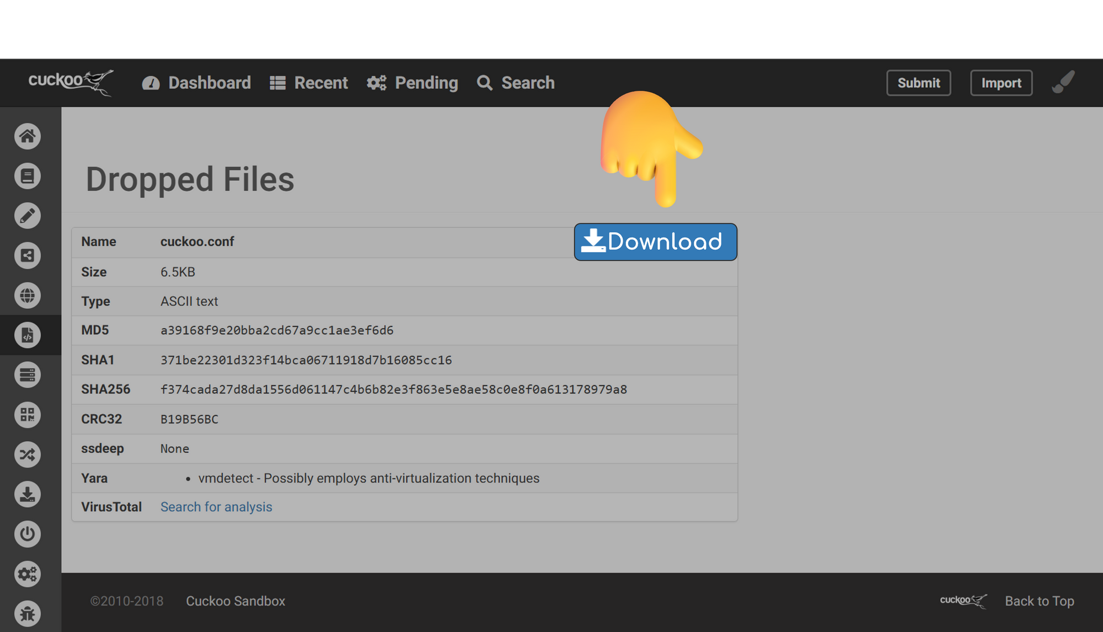Image resolution: width=1103 pixels, height=632 pixels.
Task: Click the Dashboard menu item
Action: [195, 83]
